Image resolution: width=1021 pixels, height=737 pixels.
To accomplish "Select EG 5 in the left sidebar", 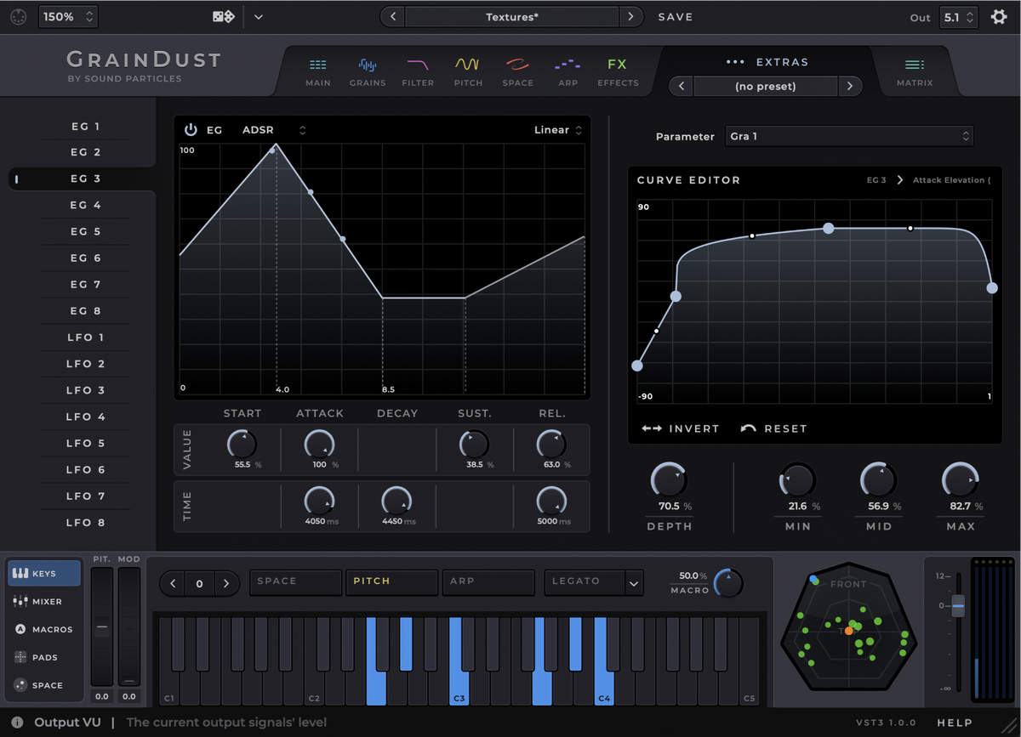I will [x=85, y=231].
